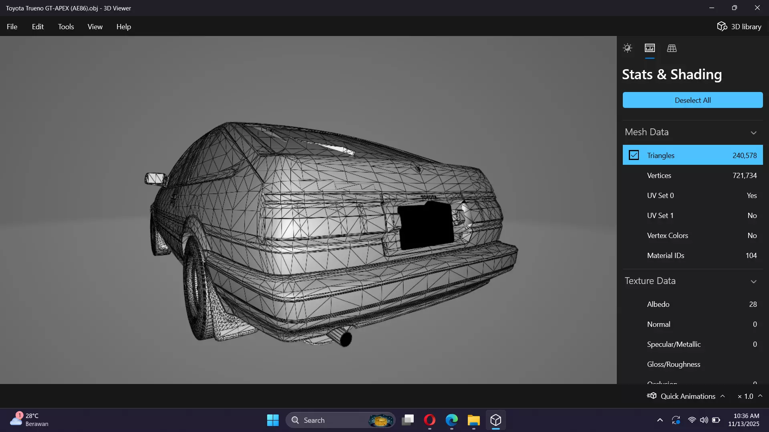This screenshot has height=432, width=769.
Task: Click the Deselect All button
Action: pos(693,100)
